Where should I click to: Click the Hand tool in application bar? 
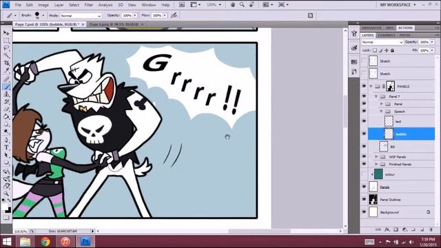(233, 5)
